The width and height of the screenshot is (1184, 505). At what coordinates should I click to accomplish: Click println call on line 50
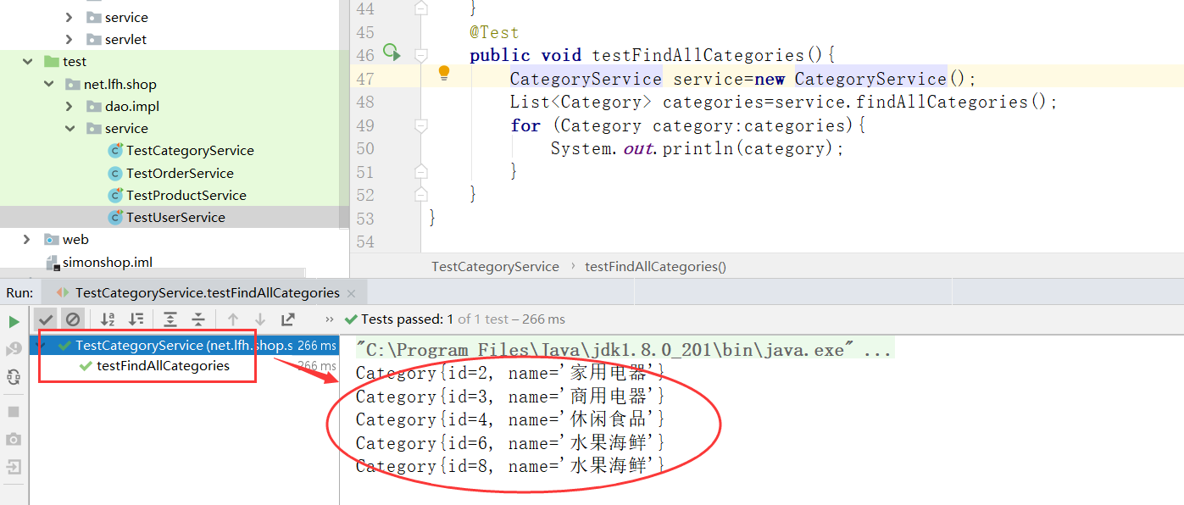point(699,148)
